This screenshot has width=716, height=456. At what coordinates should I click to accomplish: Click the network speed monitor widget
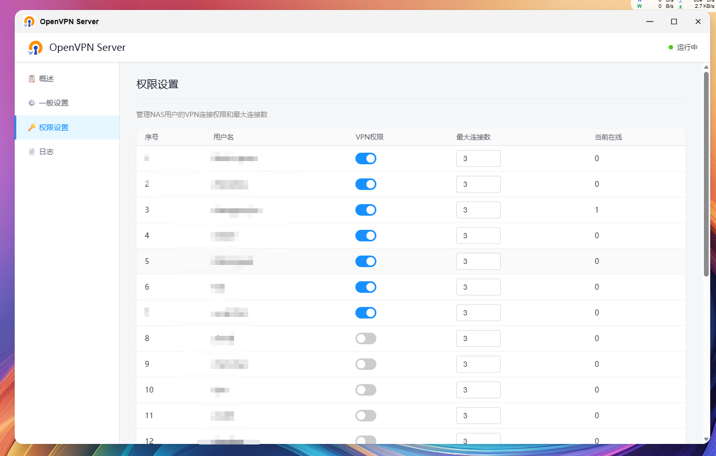click(x=674, y=4)
